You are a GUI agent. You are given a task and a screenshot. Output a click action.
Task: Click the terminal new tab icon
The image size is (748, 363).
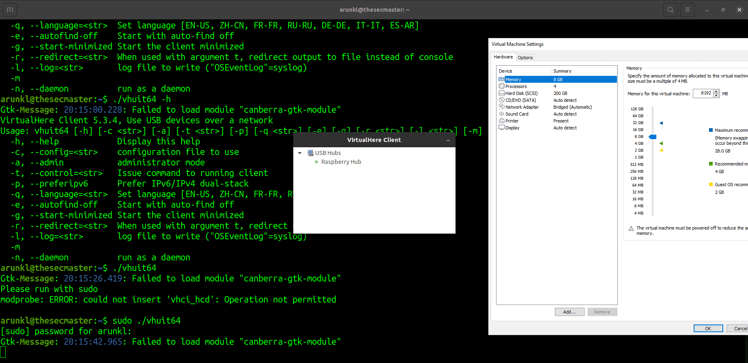[x=10, y=10]
